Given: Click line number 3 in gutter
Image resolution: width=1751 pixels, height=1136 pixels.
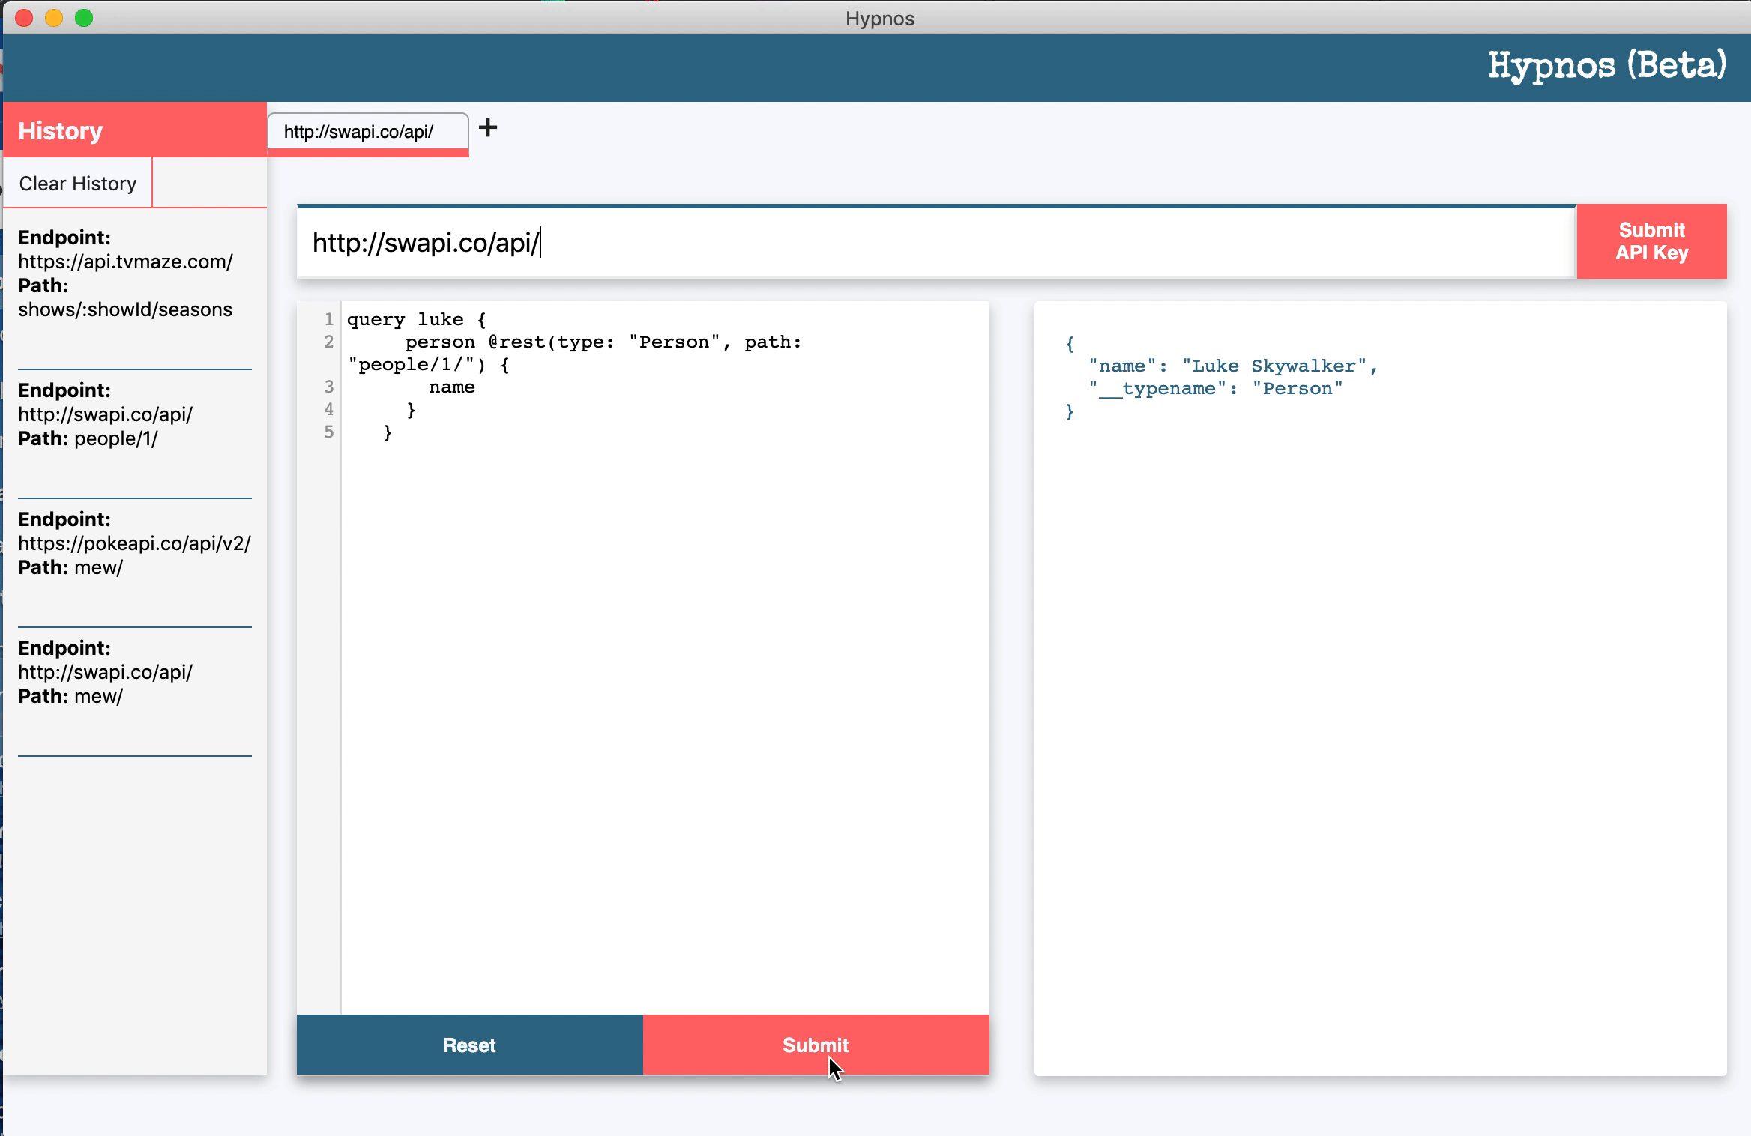Looking at the screenshot, I should click(x=328, y=387).
